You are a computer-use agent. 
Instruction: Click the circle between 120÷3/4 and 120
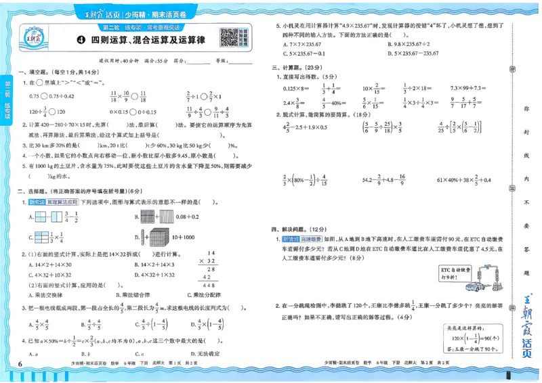pyautogui.click(x=52, y=112)
